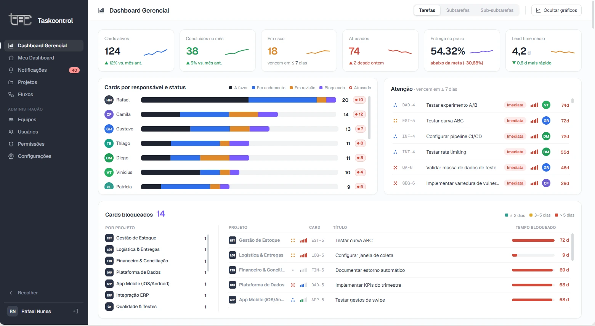The height and width of the screenshot is (326, 595).
Task: Click Rafael's stacked status bar
Action: coord(239,100)
